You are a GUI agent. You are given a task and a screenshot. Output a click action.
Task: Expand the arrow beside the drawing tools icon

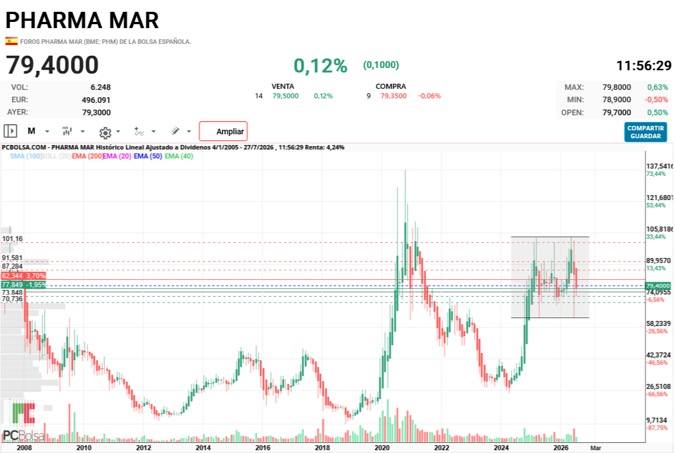tap(189, 132)
